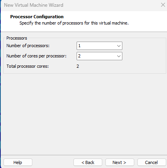Close the wizard with the X icon

click(163, 5)
